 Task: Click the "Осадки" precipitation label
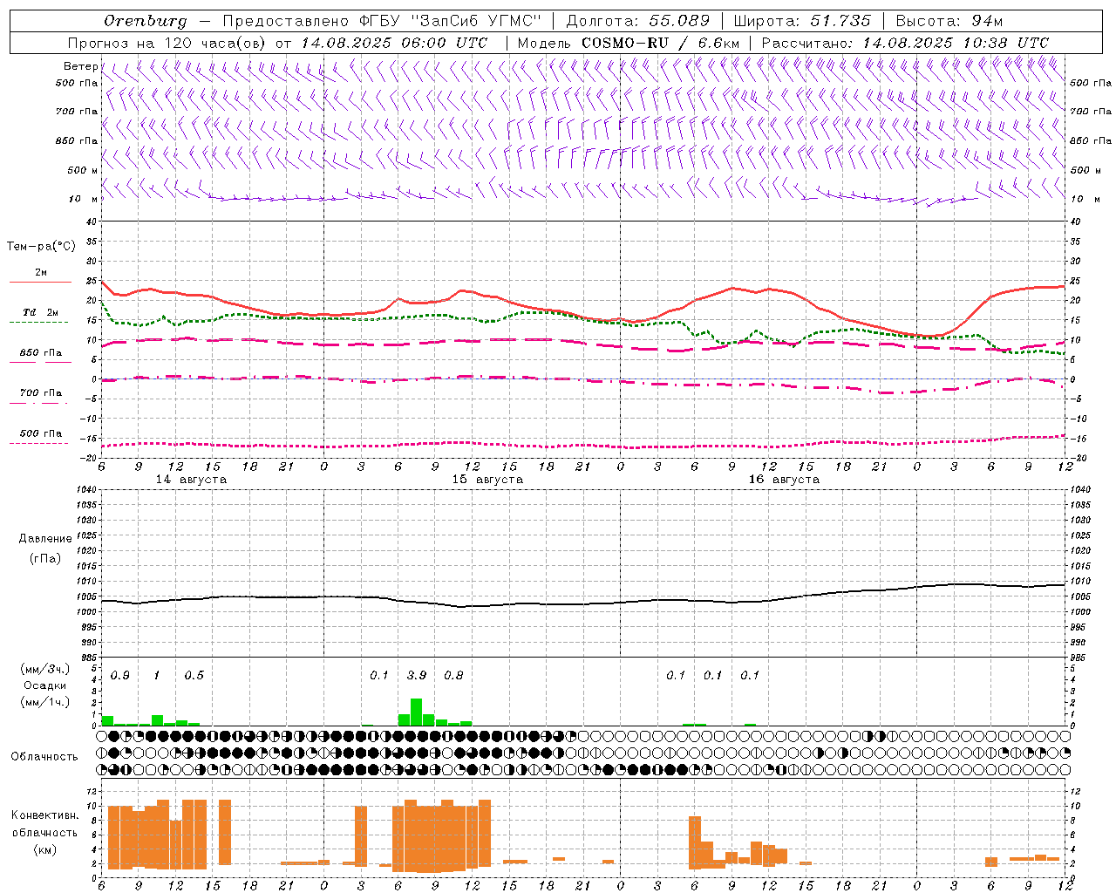tap(45, 685)
